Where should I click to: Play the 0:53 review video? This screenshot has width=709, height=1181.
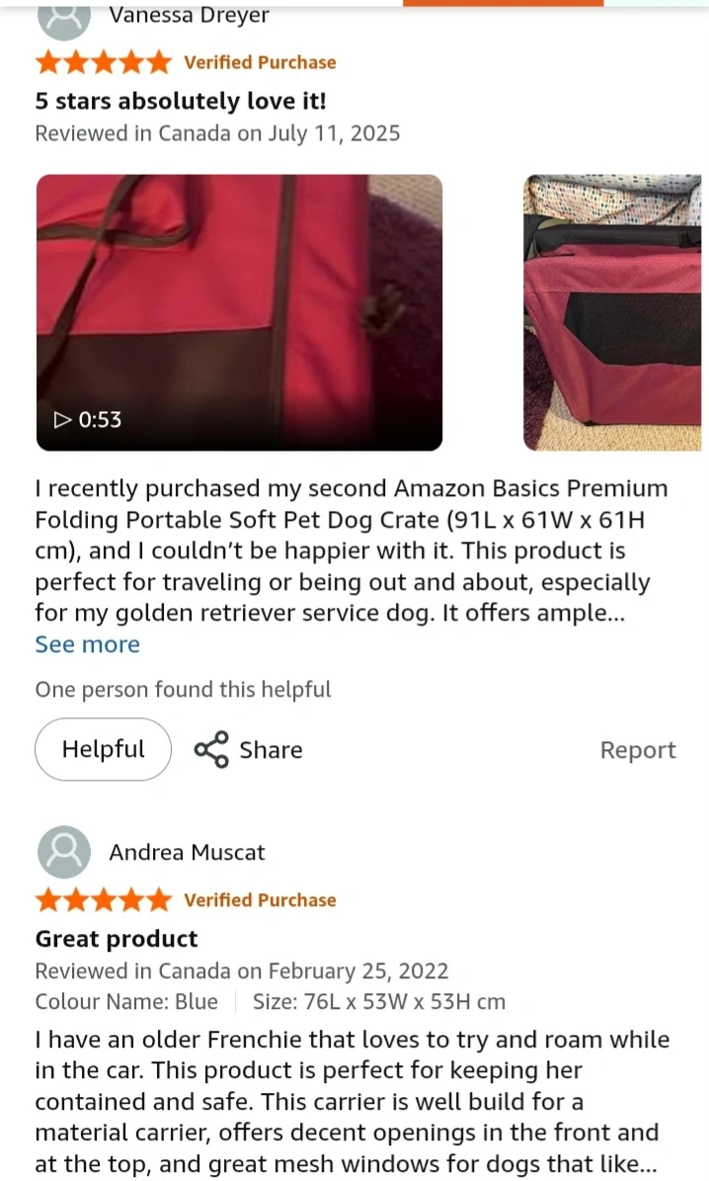point(239,312)
